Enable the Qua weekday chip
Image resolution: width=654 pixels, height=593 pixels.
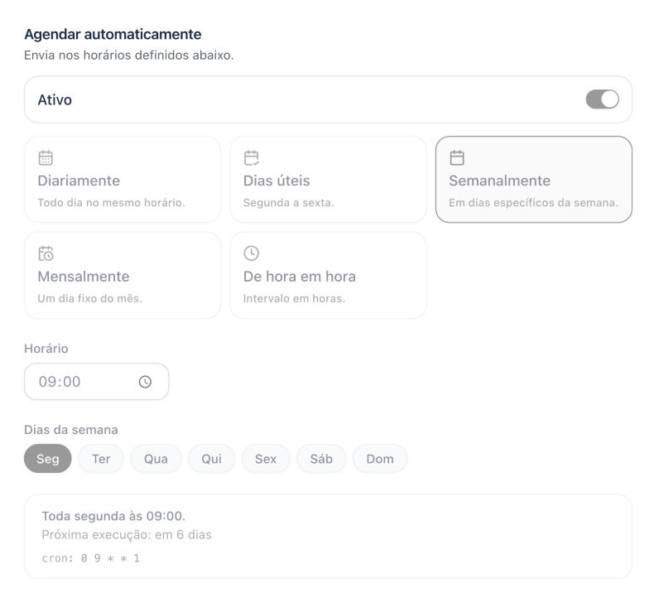[x=156, y=459]
